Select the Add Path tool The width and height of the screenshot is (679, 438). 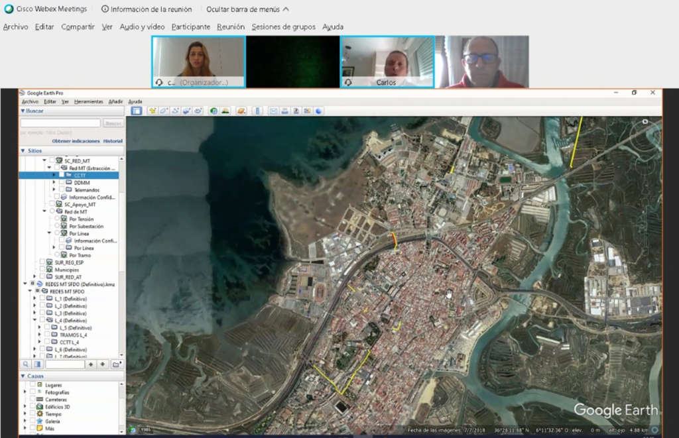pos(175,111)
